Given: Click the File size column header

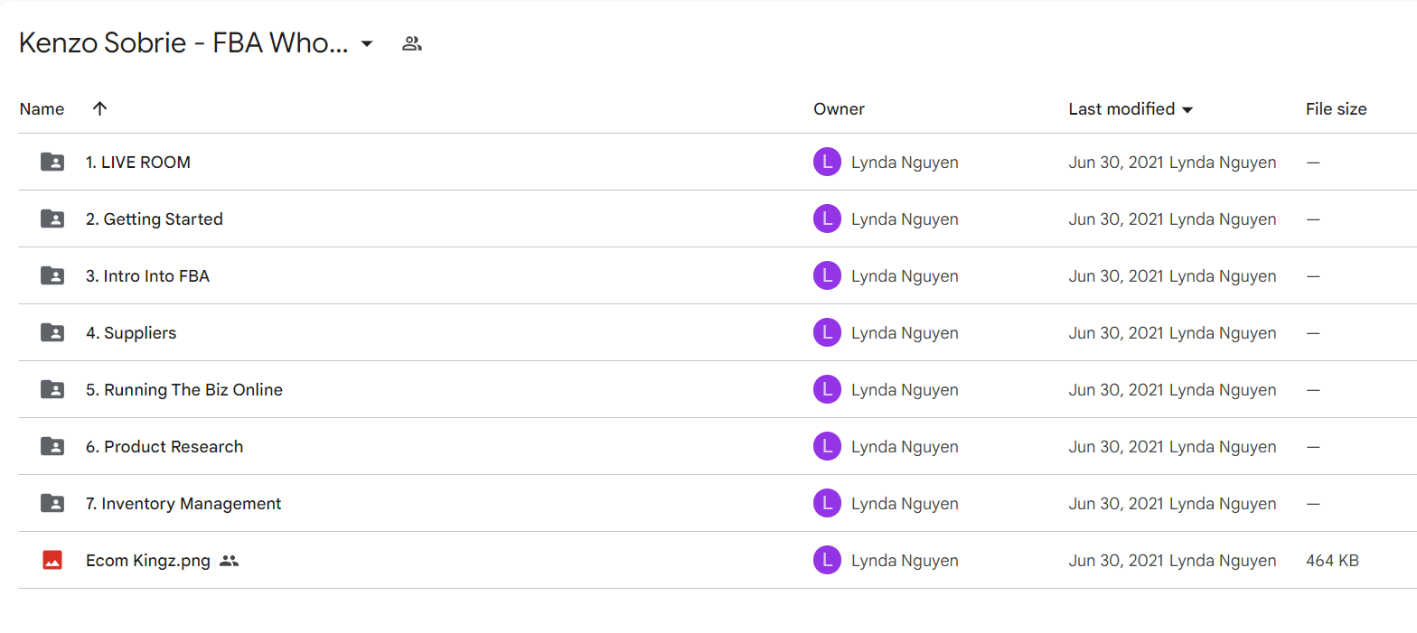Looking at the screenshot, I should coord(1336,109).
